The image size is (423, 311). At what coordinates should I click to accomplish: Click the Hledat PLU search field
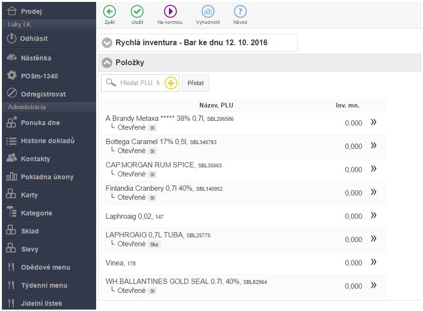pos(140,83)
